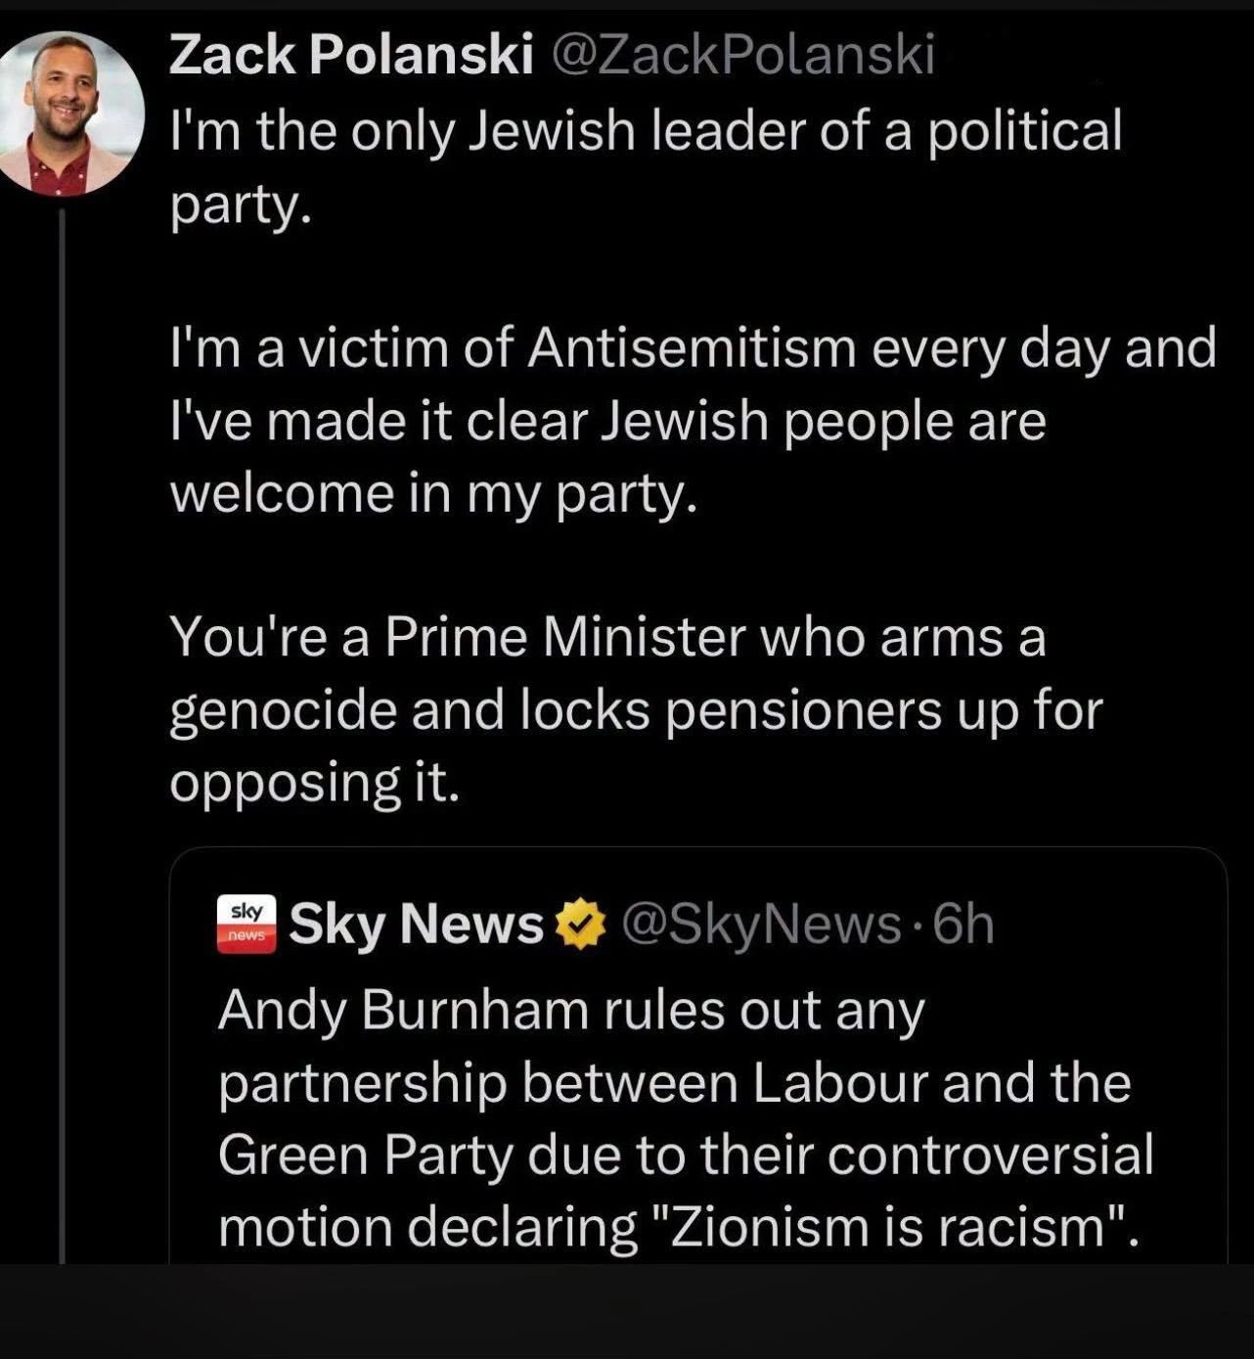This screenshot has height=1359, width=1254.
Task: Click the "opposing it." line
Action: point(314,784)
